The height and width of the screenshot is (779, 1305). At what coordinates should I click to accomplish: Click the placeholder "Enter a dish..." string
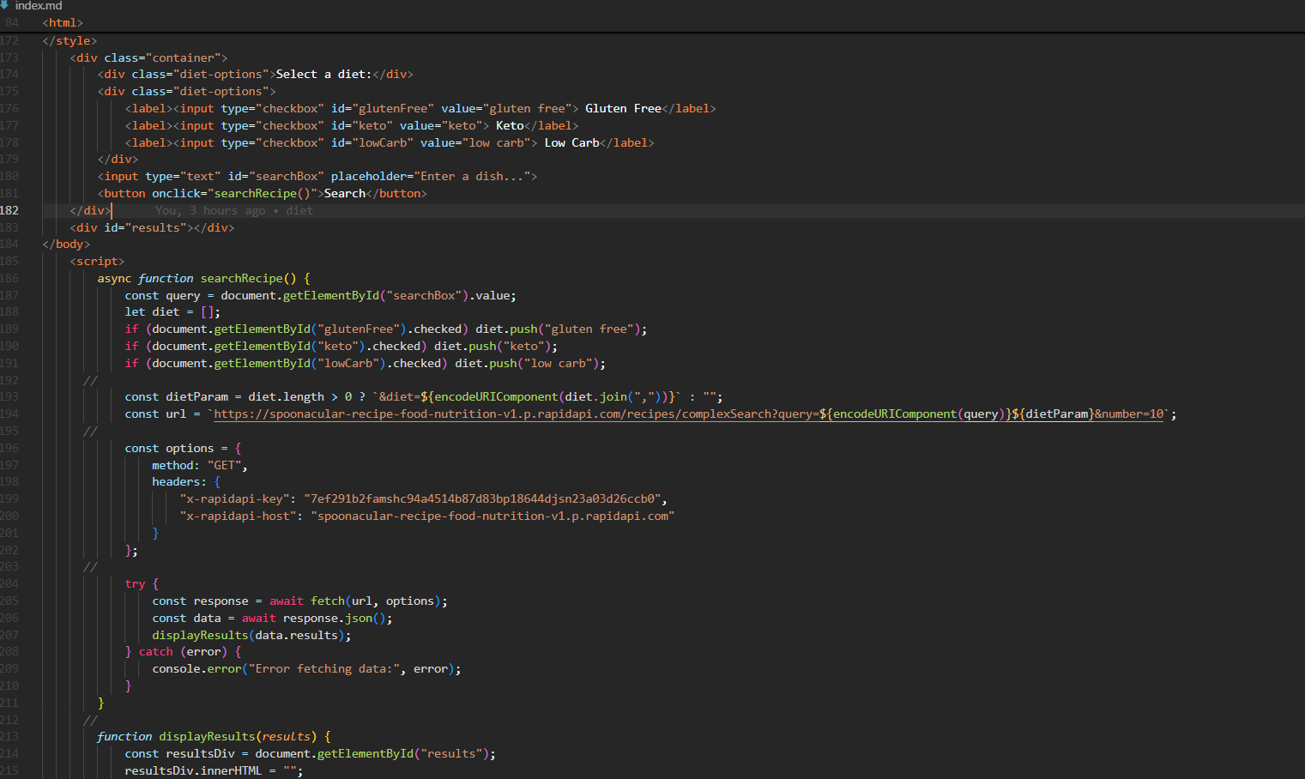point(474,177)
